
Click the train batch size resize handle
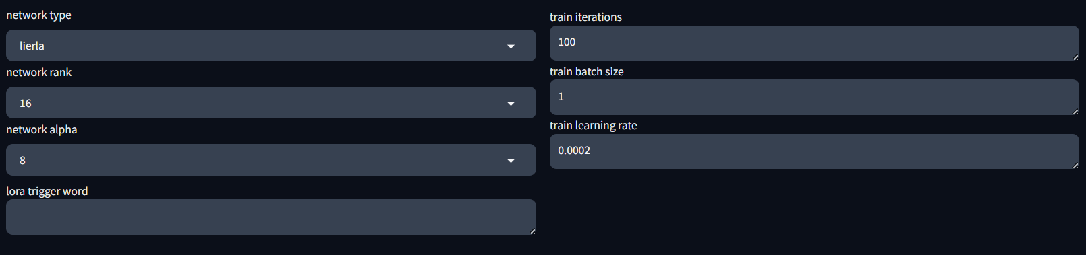pyautogui.click(x=1075, y=112)
